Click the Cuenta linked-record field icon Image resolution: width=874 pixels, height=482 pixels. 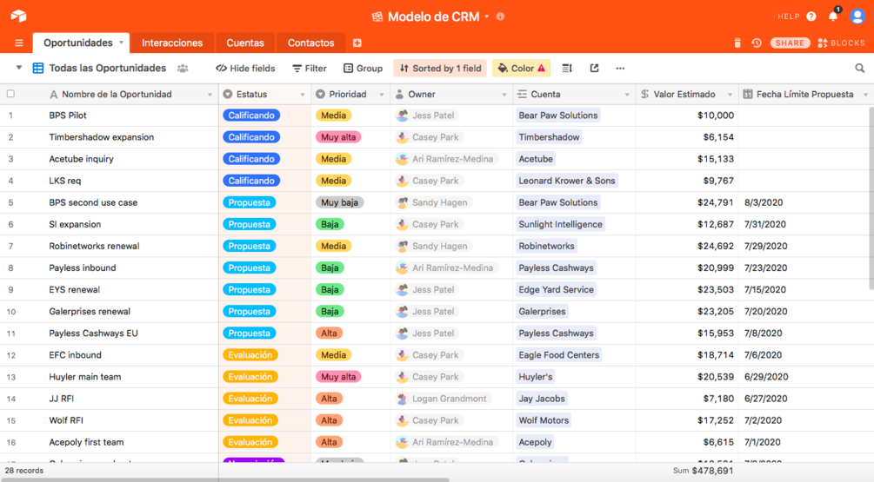click(x=522, y=94)
